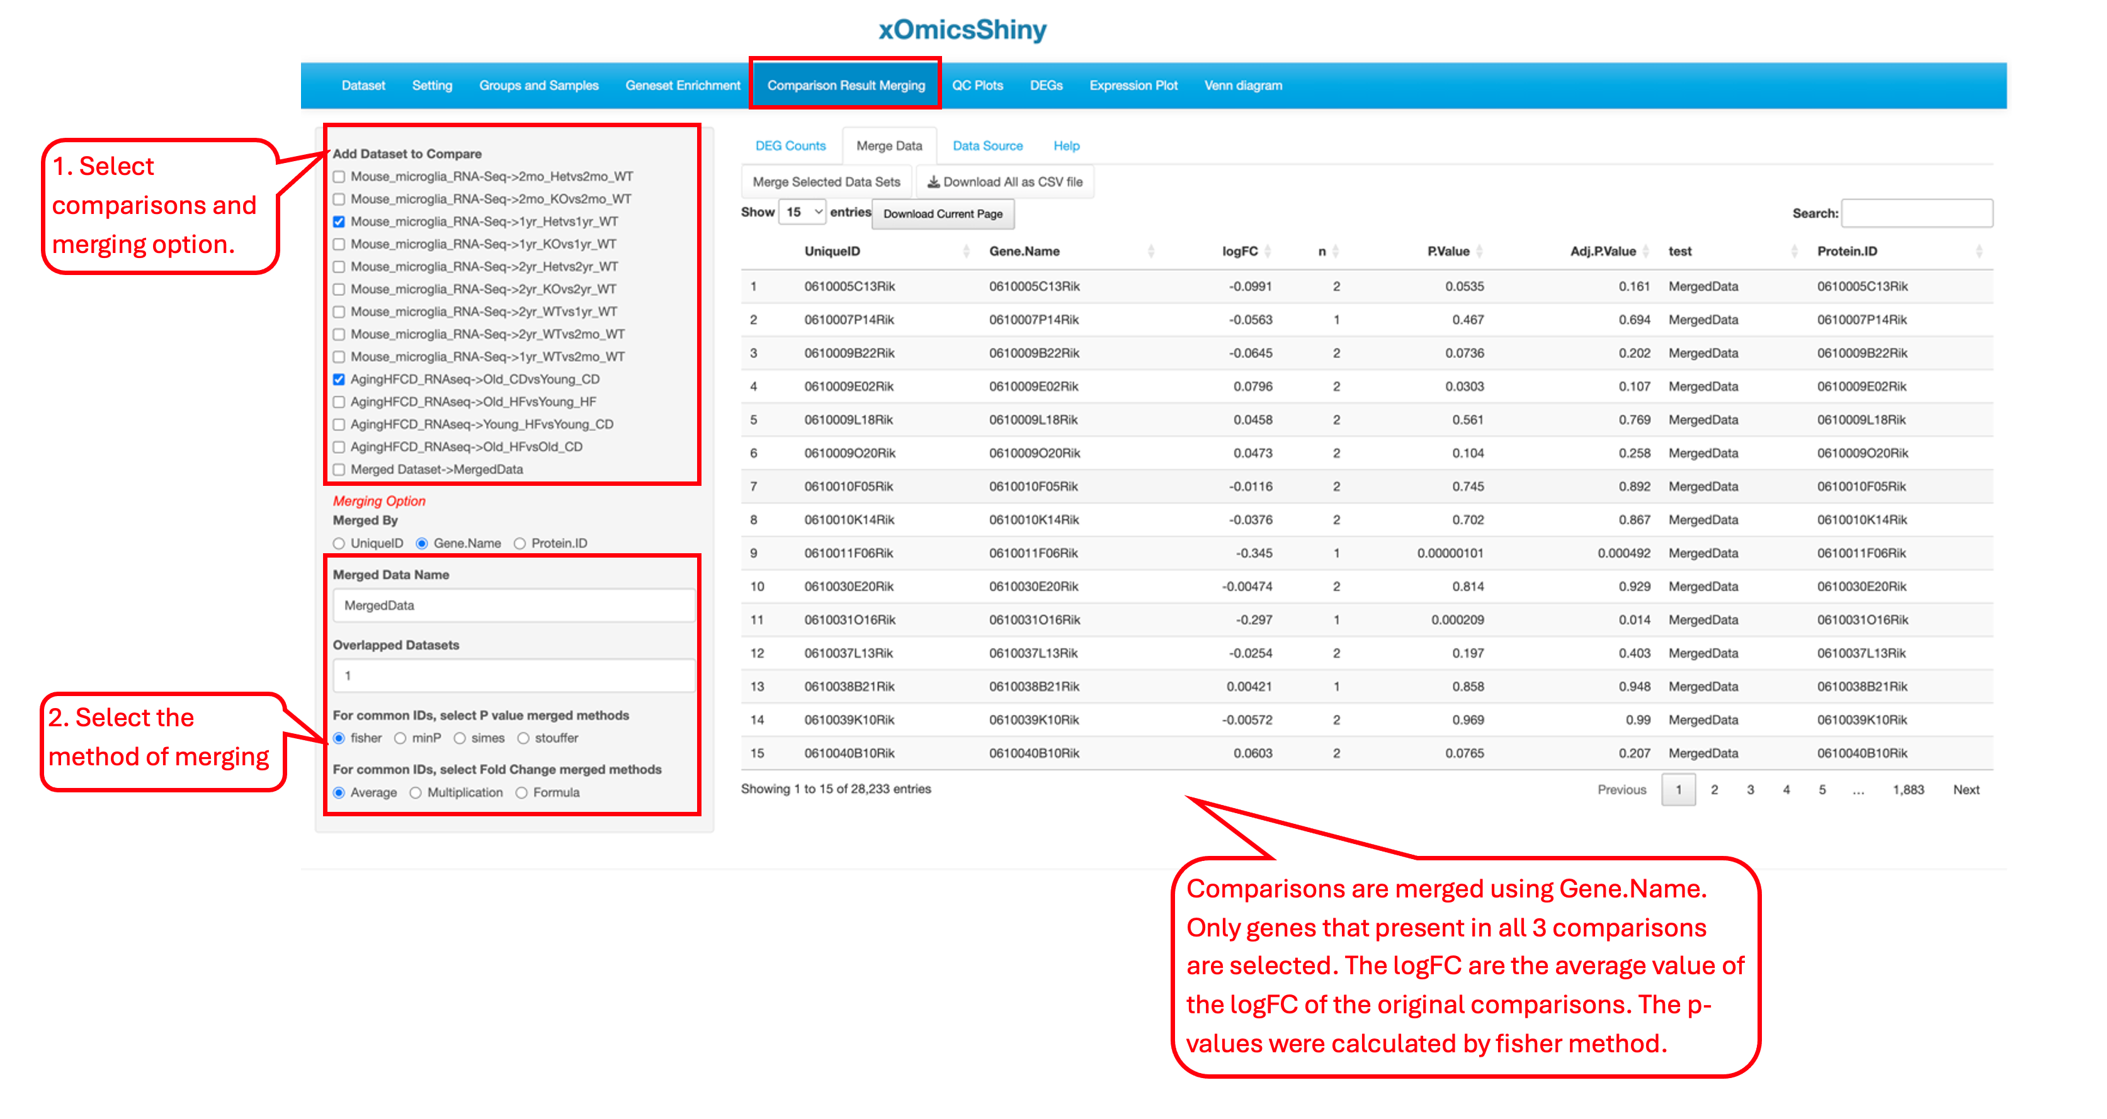Go to Groups and Samples tab
This screenshot has width=2107, height=1119.
click(x=539, y=86)
